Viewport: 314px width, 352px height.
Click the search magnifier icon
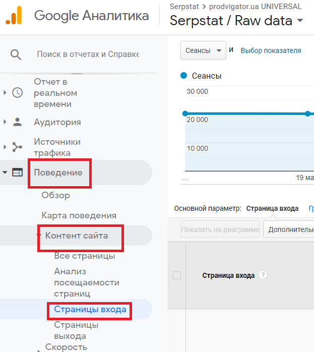[x=16, y=54]
